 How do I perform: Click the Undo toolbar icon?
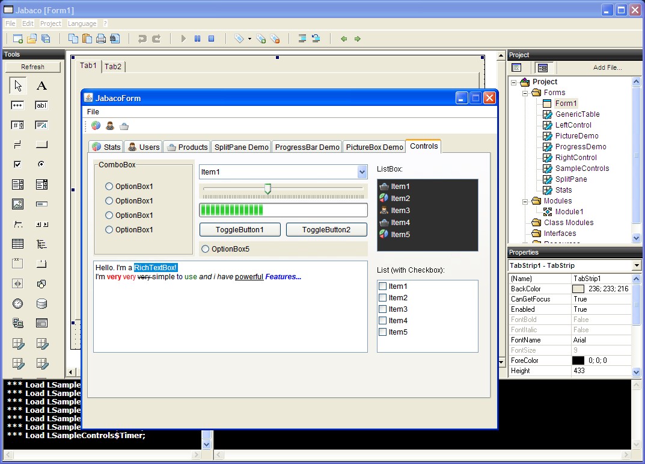click(142, 39)
